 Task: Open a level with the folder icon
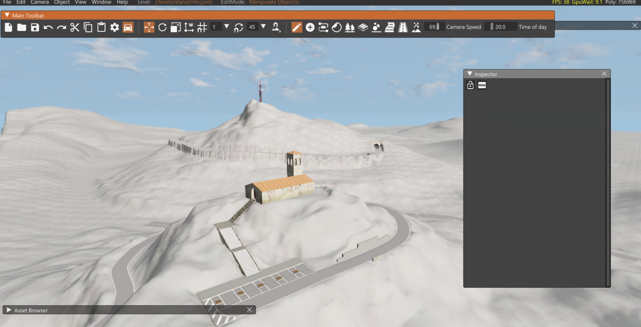pos(22,27)
